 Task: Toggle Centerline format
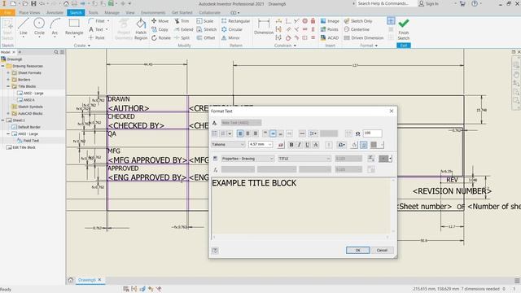click(x=357, y=29)
